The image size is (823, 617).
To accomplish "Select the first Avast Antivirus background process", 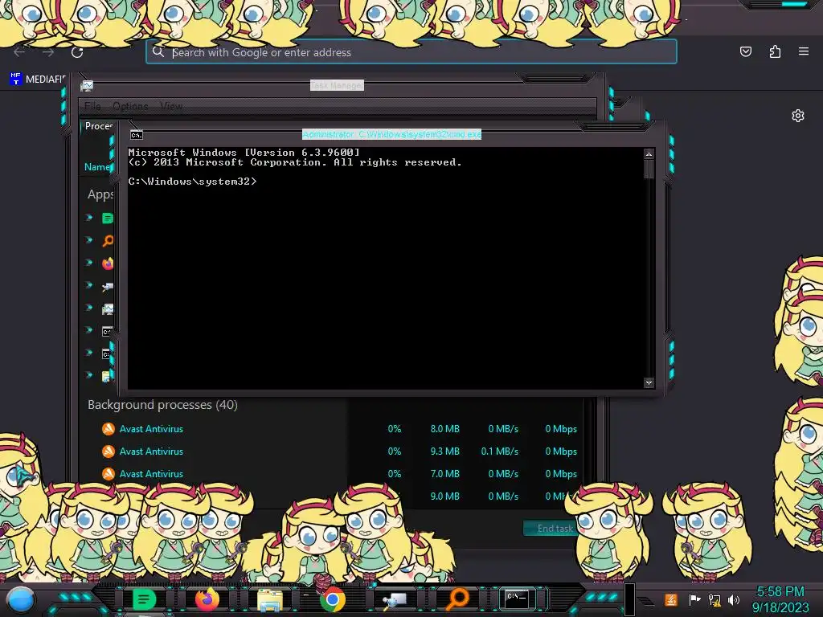I will point(332,429).
